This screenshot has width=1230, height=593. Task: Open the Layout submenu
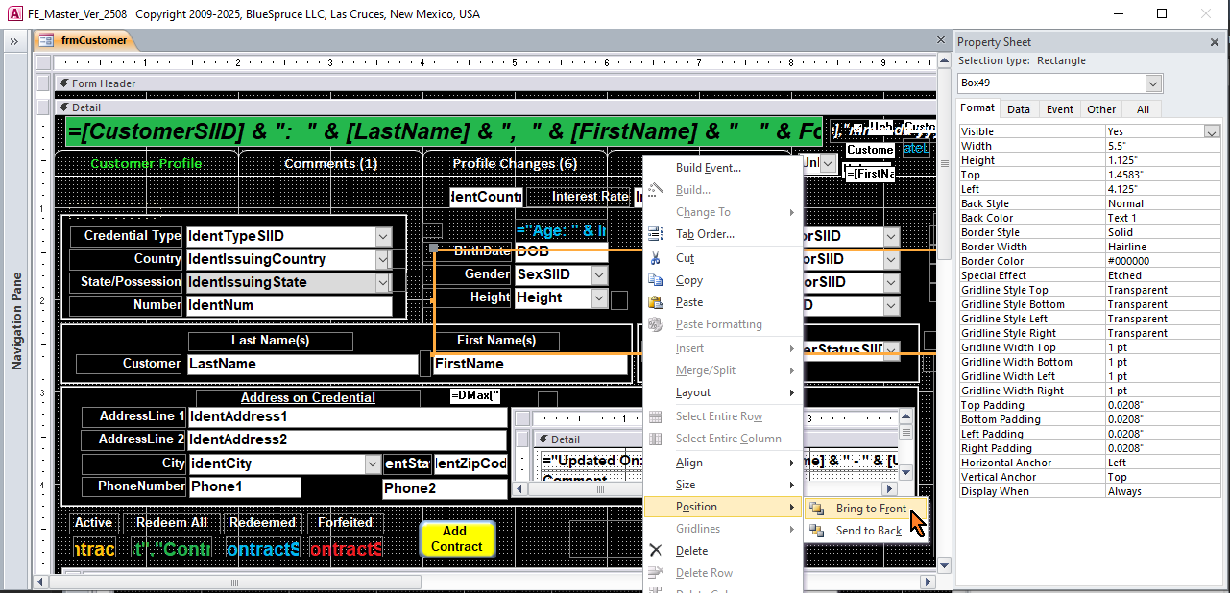click(723, 392)
